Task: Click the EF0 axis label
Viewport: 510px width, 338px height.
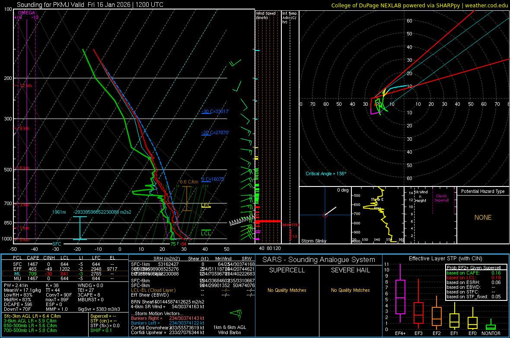Action: 472,333
